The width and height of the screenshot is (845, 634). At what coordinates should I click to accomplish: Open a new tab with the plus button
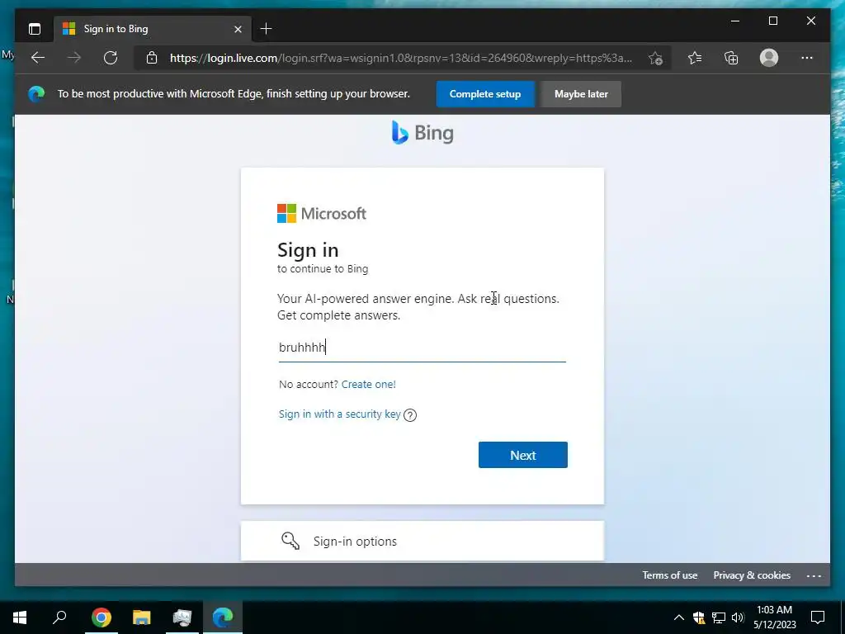267,29
